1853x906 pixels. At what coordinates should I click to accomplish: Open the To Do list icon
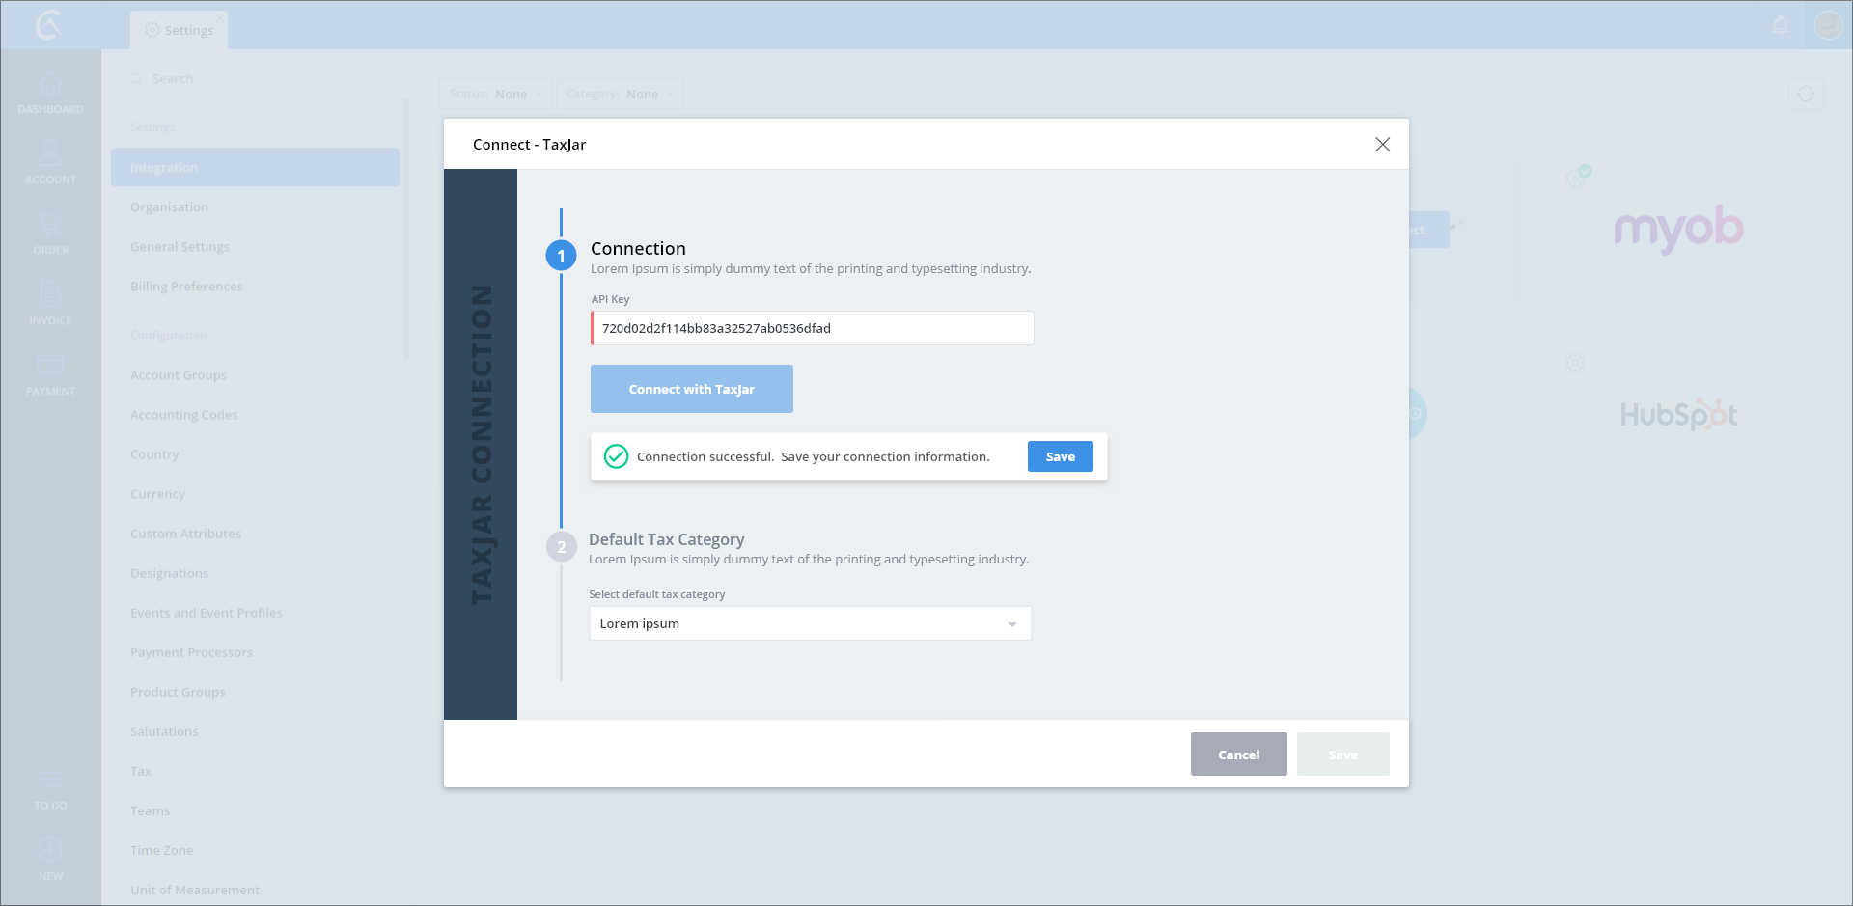pyautogui.click(x=50, y=781)
